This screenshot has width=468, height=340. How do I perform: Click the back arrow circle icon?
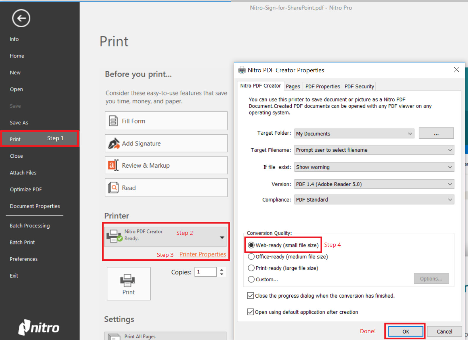coord(21,18)
